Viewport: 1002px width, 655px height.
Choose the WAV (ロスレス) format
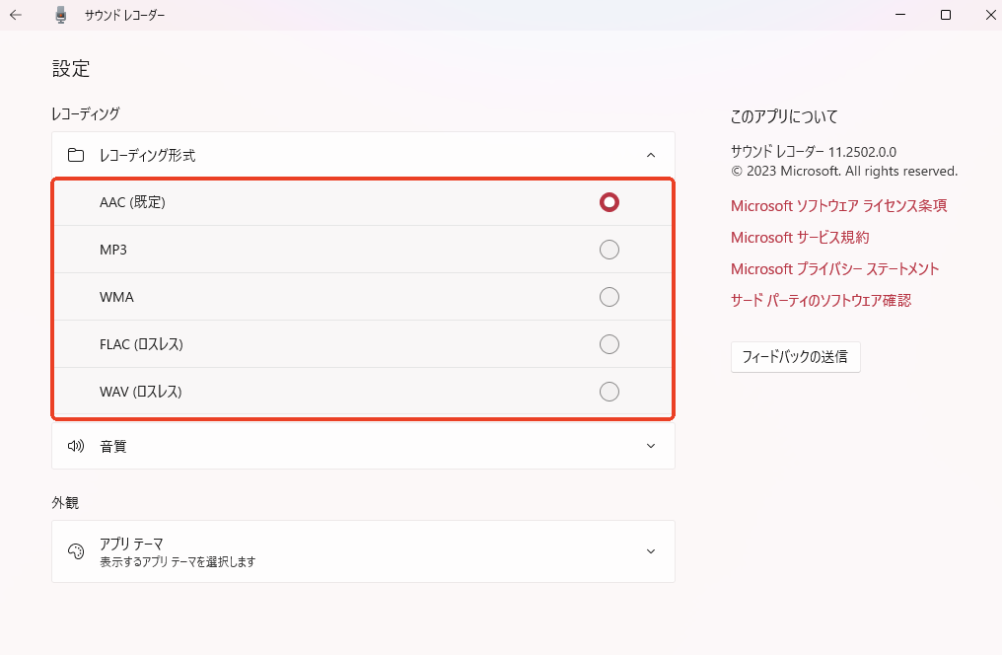(609, 392)
